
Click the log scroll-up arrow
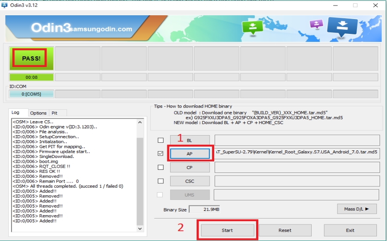(x=140, y=122)
